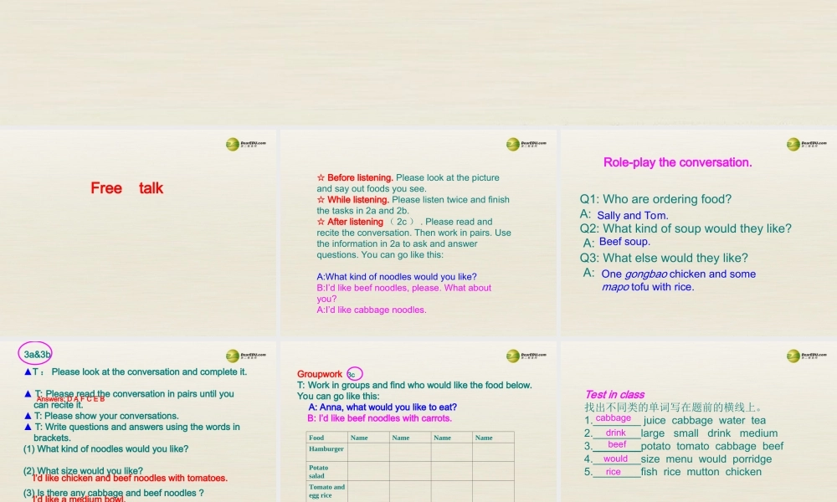The image size is (837, 502).
Task: Click the Test in class heading
Action: coord(614,394)
